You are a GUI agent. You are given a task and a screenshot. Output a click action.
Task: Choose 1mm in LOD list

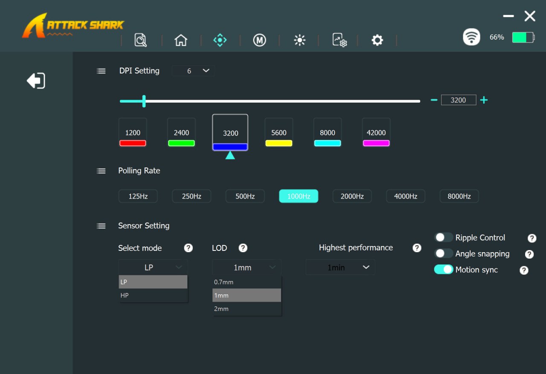click(x=247, y=295)
